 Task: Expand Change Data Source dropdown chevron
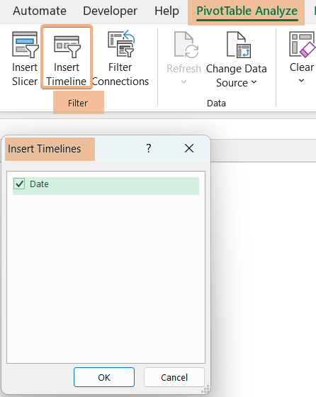[254, 82]
